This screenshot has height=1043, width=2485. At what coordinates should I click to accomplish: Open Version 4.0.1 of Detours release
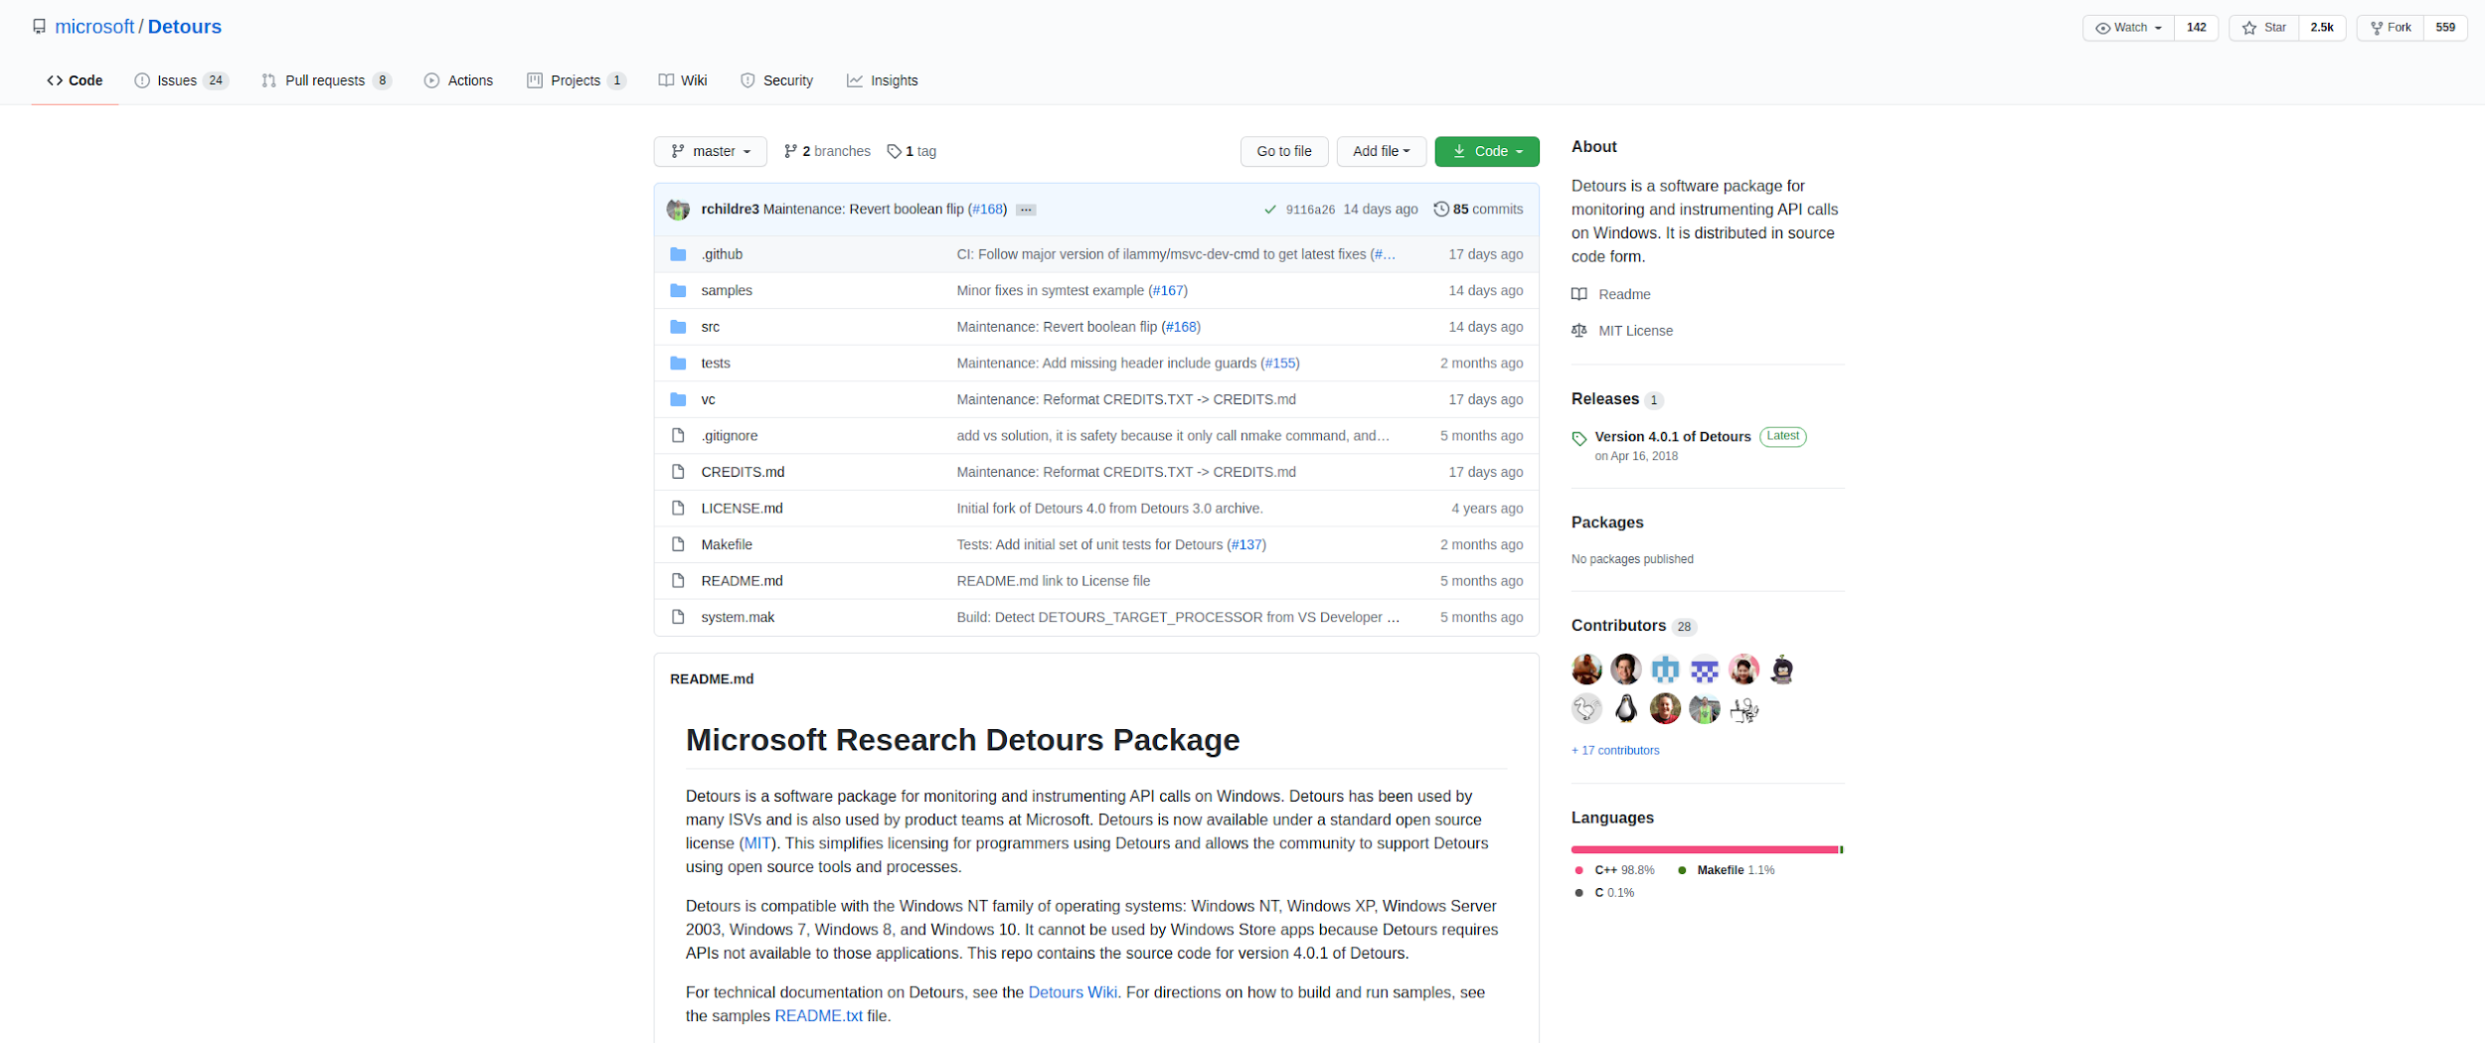coord(1673,437)
